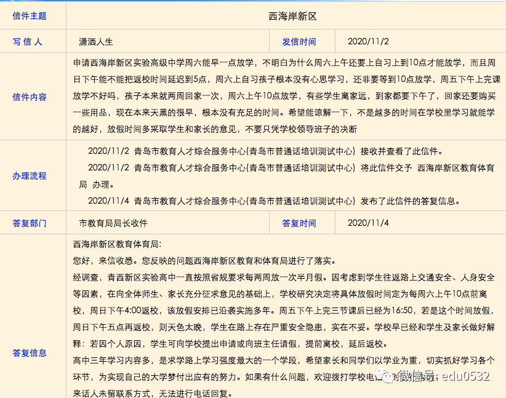Viewport: 506px width, 398px height.
Task: Click the letter line starting 放学不好吗
Action: [x=284, y=96]
